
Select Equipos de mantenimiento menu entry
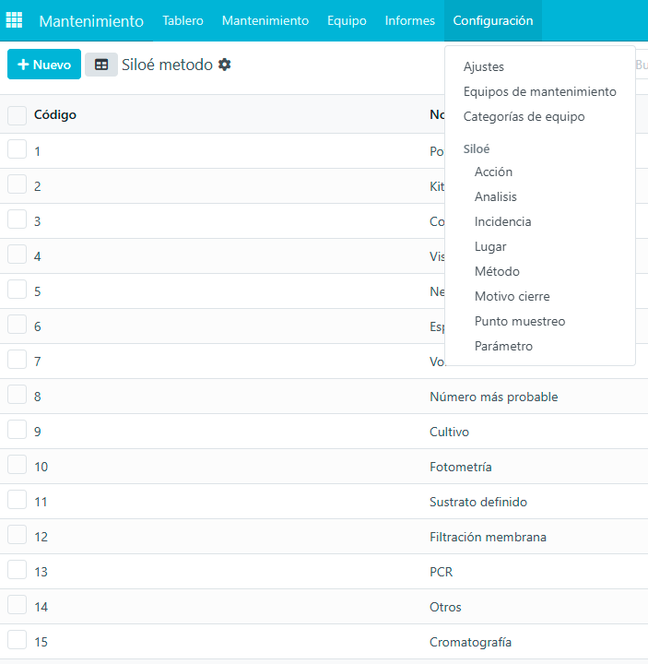click(x=539, y=91)
